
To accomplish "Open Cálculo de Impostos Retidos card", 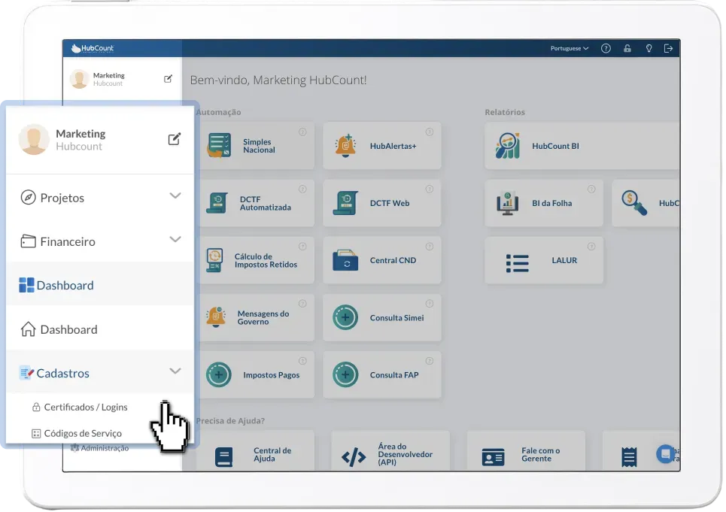I will (x=257, y=260).
